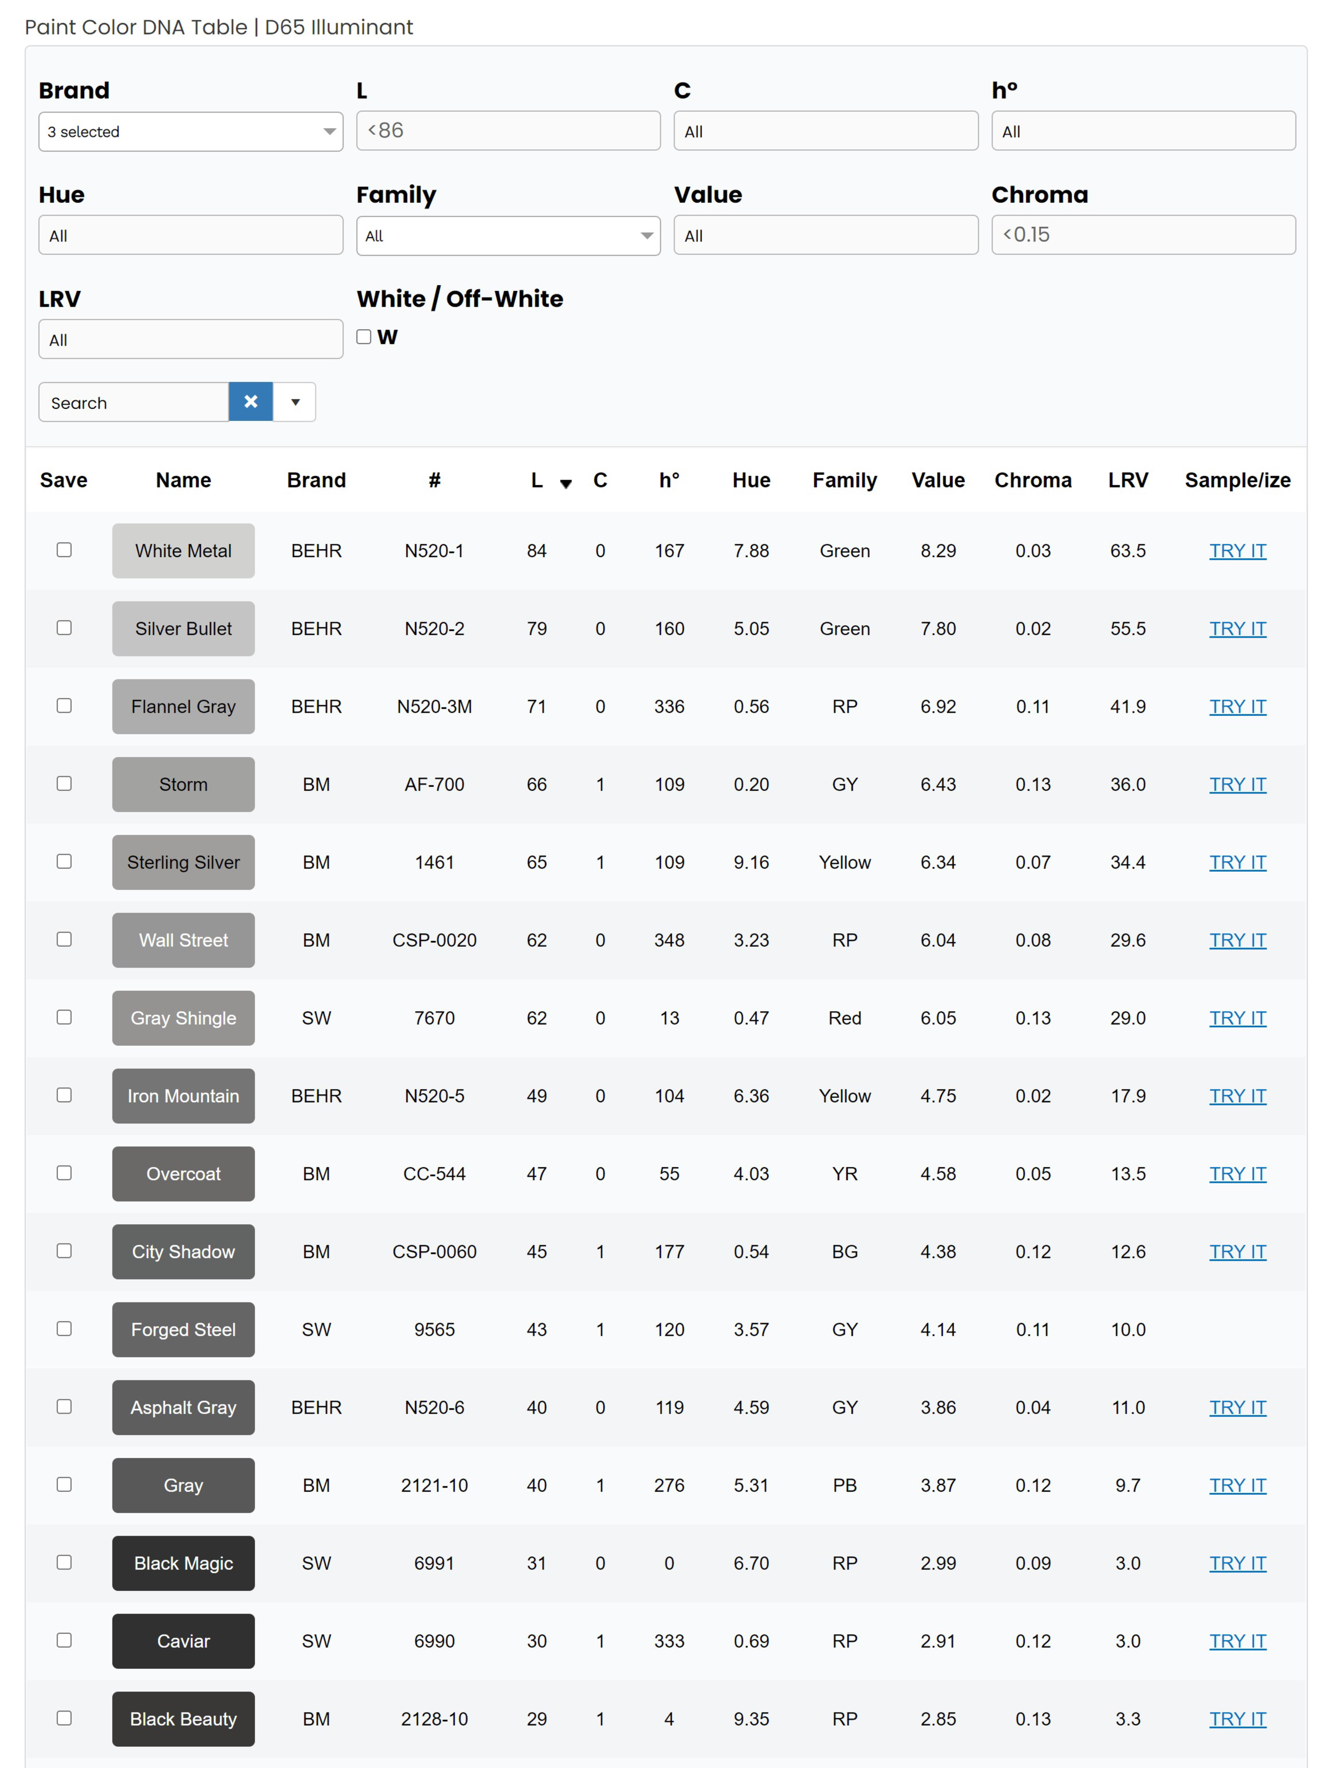Select the Black Beauty color swatch

tap(183, 1719)
